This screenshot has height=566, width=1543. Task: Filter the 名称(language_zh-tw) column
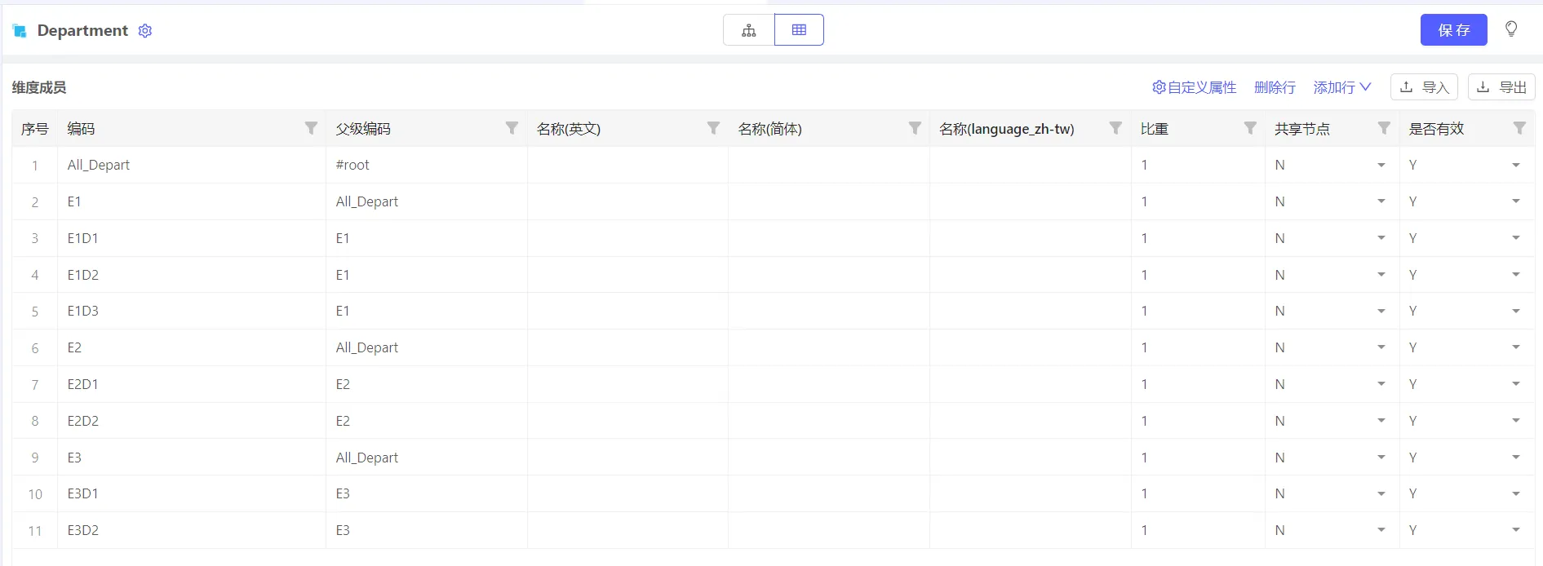click(1115, 128)
